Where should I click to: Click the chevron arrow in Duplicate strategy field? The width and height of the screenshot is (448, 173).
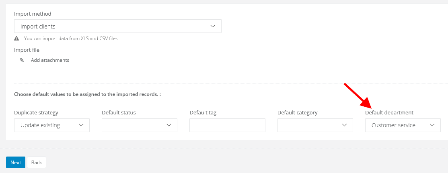(81, 125)
